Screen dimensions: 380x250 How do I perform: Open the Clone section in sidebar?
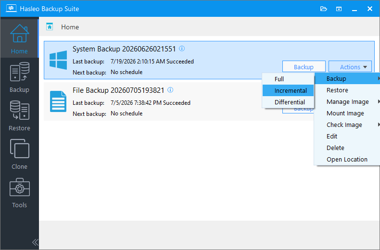(x=19, y=154)
